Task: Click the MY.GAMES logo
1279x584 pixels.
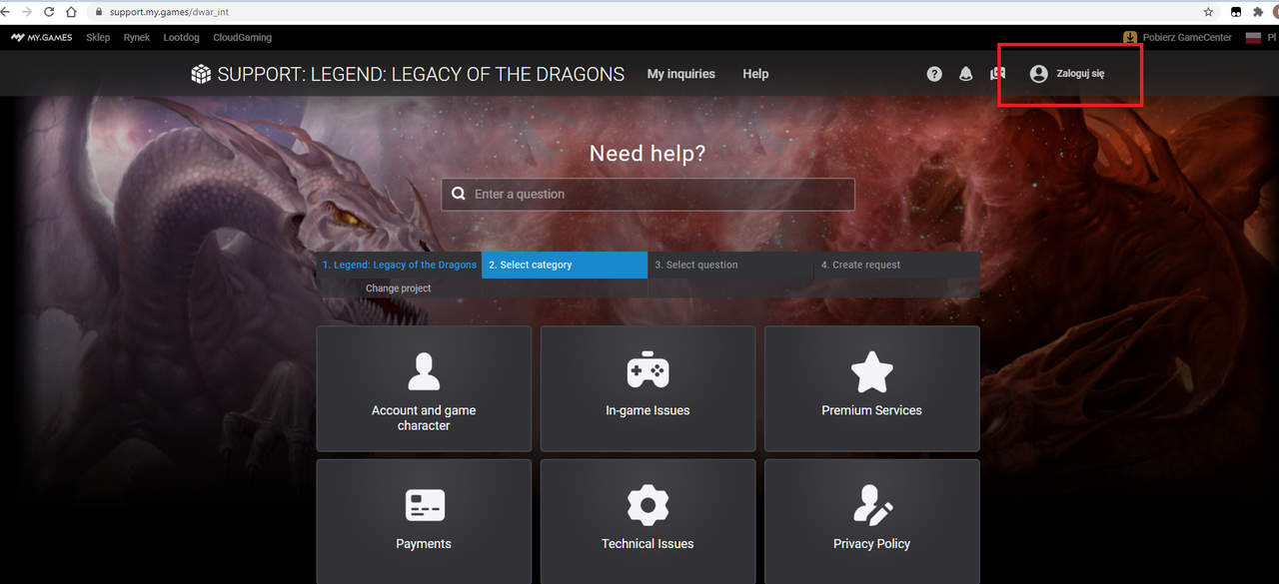Action: (42, 37)
